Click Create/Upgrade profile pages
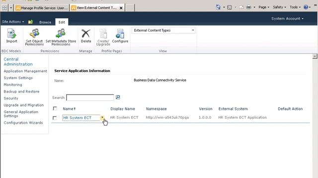318x178 pixels. pos(103,37)
